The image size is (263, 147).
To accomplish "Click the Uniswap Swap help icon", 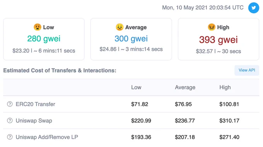I will [x=10, y=120].
